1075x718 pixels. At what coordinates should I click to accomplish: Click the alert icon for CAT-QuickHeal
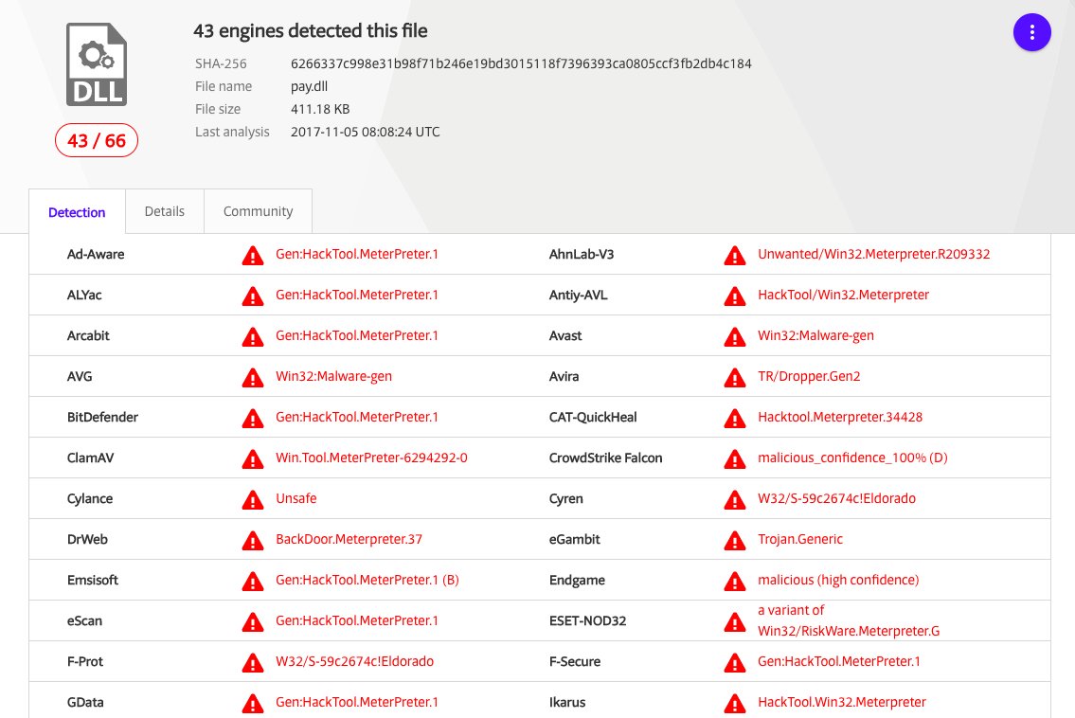coord(735,419)
